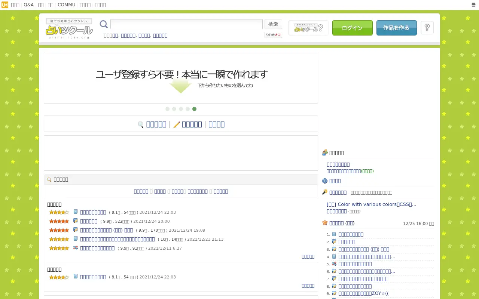The image size is (479, 299).
Task: Select the second carousel dot
Action: pos(174,109)
